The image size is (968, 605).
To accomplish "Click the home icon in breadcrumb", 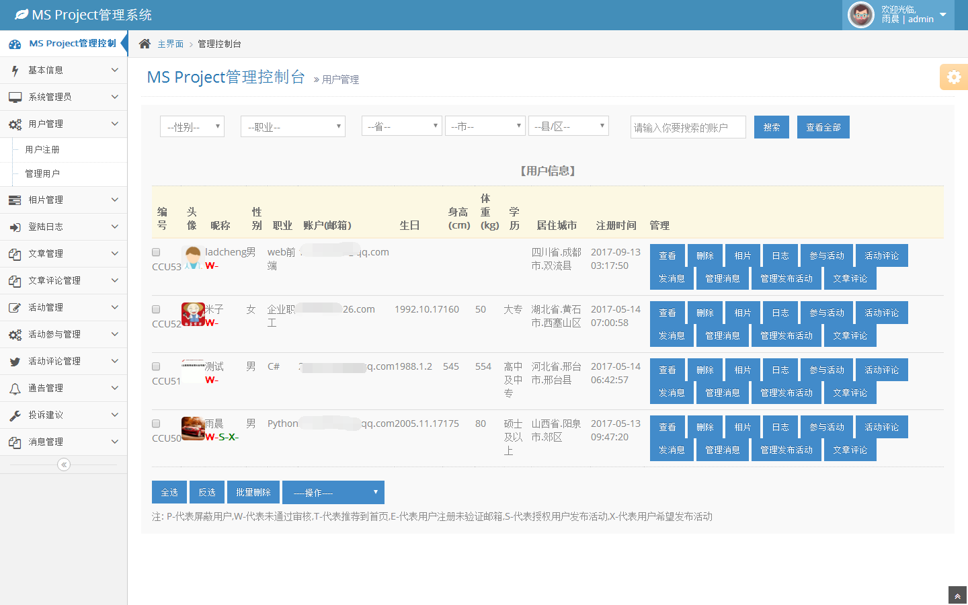I will pyautogui.click(x=145, y=44).
